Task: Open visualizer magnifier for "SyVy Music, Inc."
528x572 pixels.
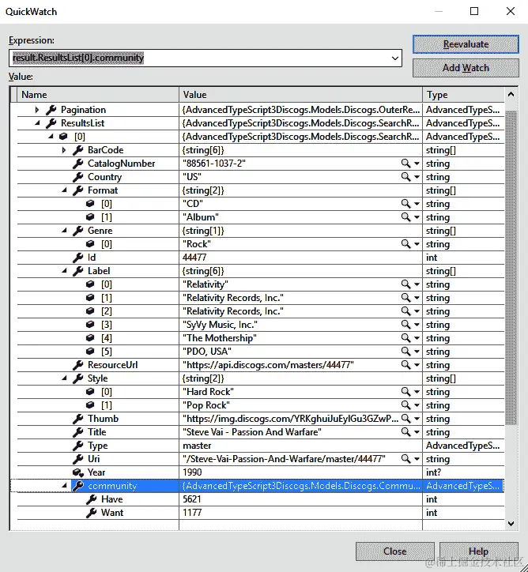Action: 405,324
